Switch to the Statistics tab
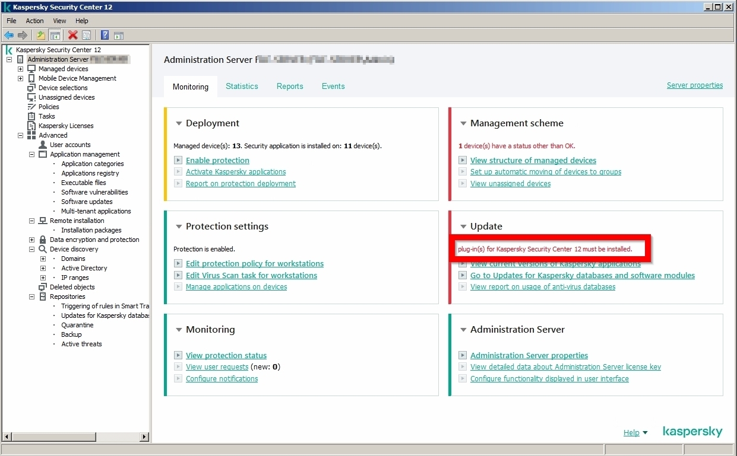Viewport: 737px width, 456px height. point(242,86)
